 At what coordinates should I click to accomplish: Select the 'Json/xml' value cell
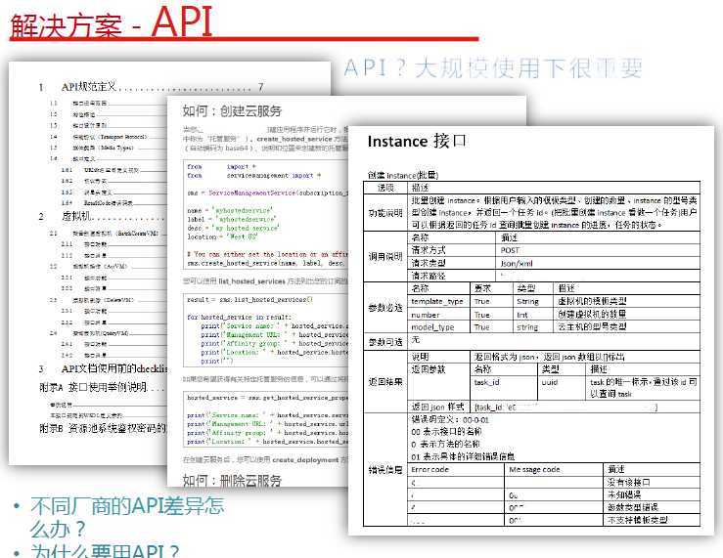(x=598, y=263)
